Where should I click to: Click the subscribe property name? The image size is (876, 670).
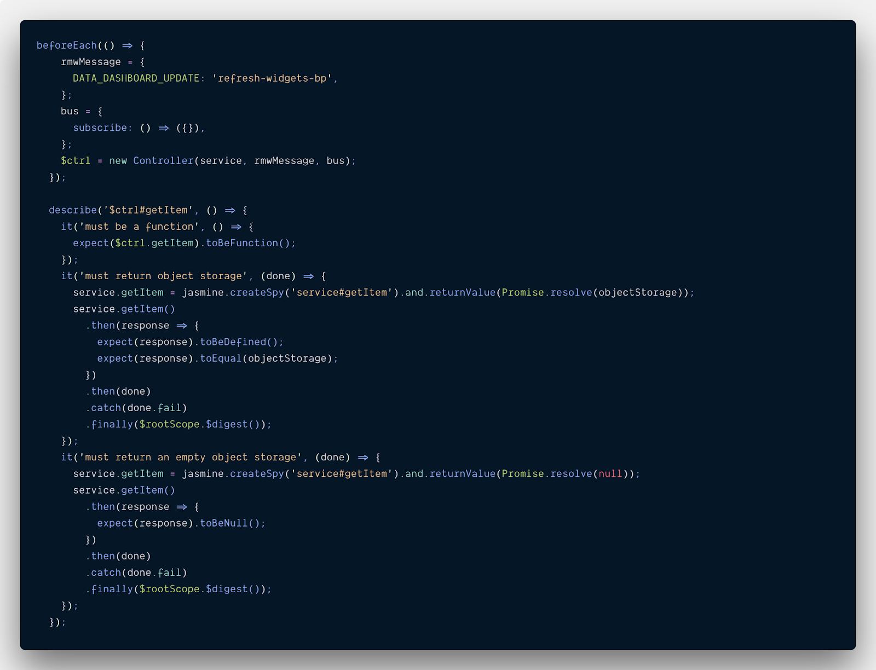pos(100,128)
